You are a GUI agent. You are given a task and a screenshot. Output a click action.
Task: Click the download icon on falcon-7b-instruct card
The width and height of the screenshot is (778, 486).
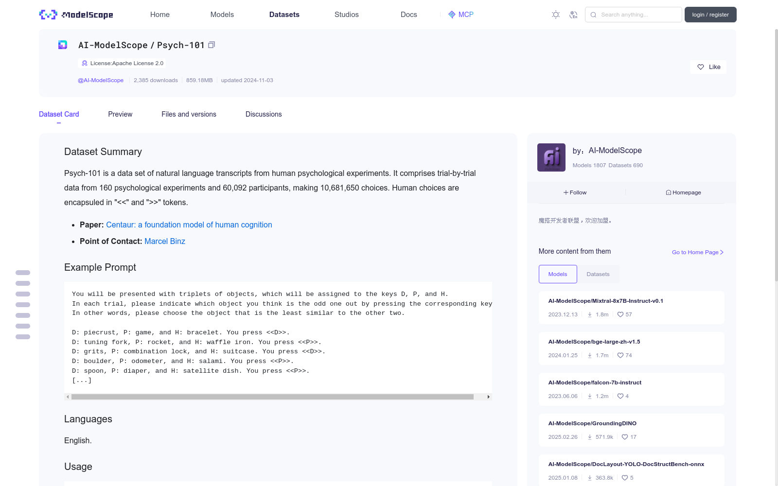pyautogui.click(x=590, y=396)
